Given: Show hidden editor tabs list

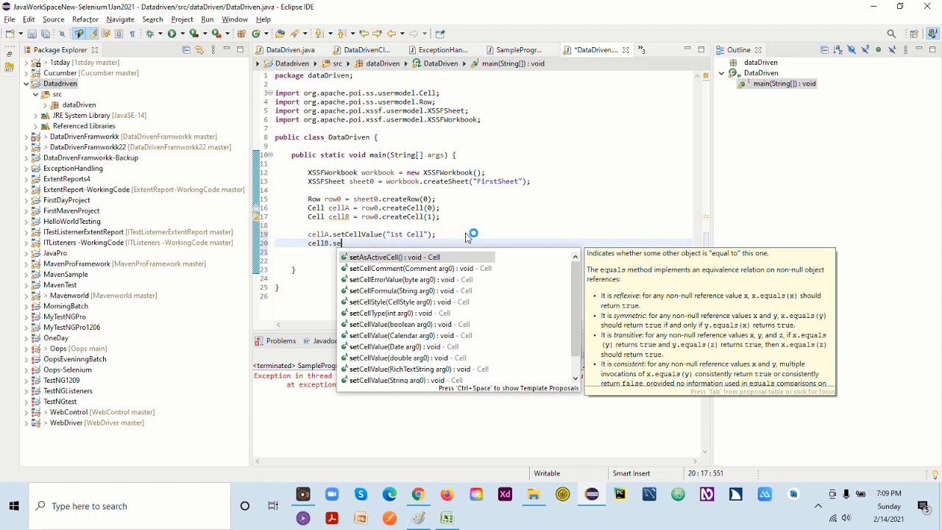Looking at the screenshot, I should click(x=641, y=49).
